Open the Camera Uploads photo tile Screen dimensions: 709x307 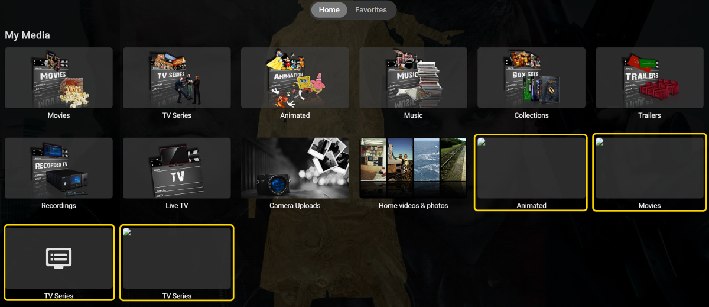295,169
